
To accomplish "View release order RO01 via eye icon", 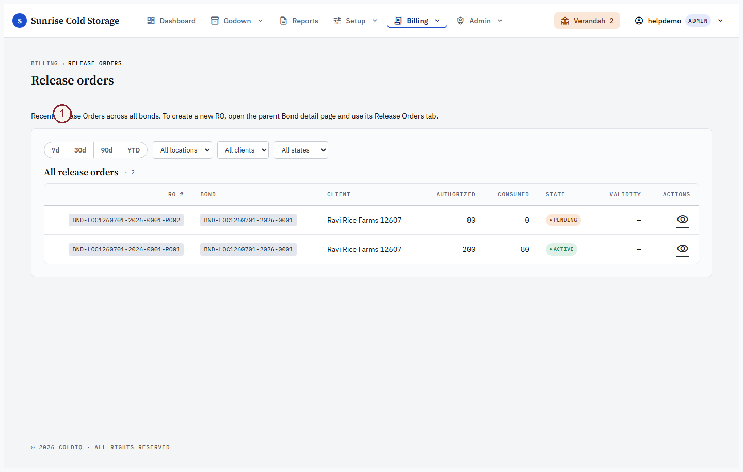I will coord(683,249).
